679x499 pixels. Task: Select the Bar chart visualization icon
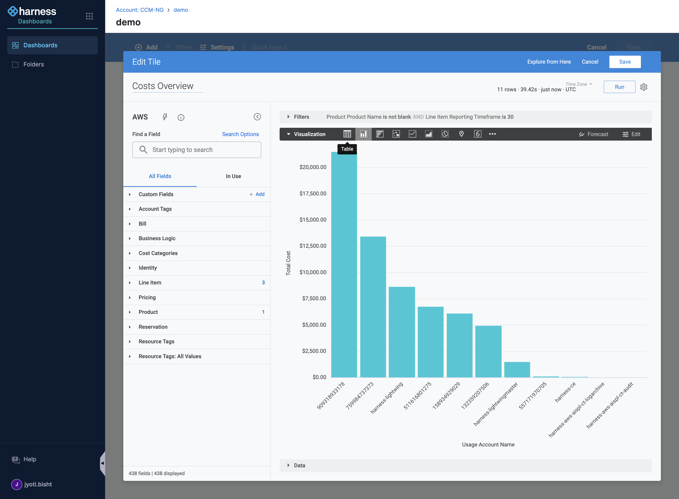click(x=380, y=134)
